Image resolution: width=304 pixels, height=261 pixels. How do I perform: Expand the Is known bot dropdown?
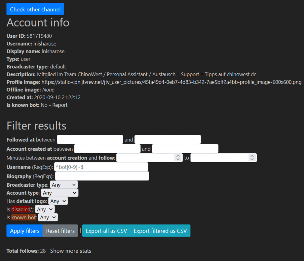48,218
